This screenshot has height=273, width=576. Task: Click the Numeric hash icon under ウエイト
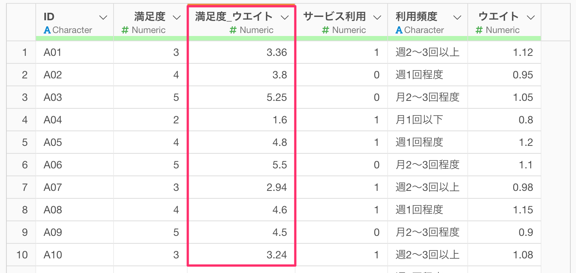pos(479,30)
